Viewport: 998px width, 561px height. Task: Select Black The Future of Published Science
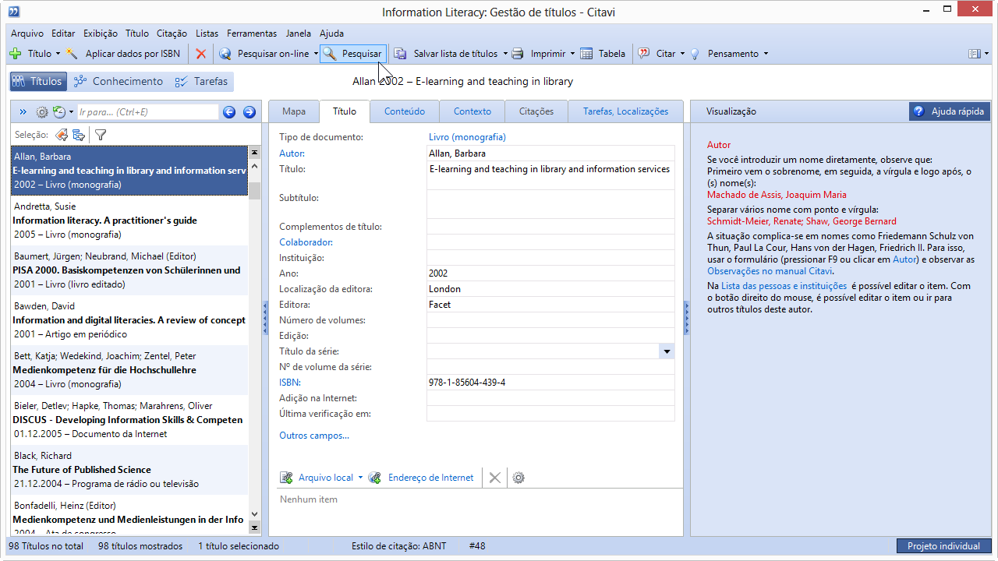tap(129, 470)
